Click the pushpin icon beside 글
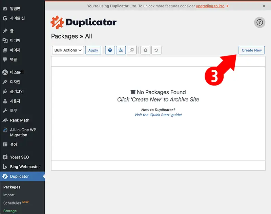This screenshot has width=271, height=214. click(x=5, y=31)
